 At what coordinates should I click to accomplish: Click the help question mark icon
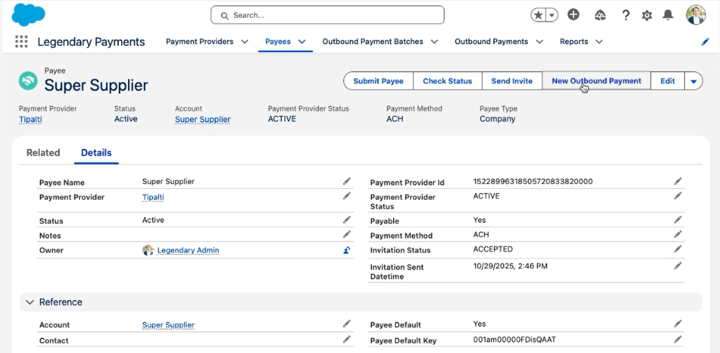(x=626, y=15)
